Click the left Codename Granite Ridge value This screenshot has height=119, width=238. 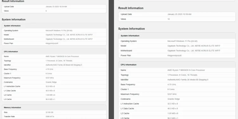click(x=51, y=82)
